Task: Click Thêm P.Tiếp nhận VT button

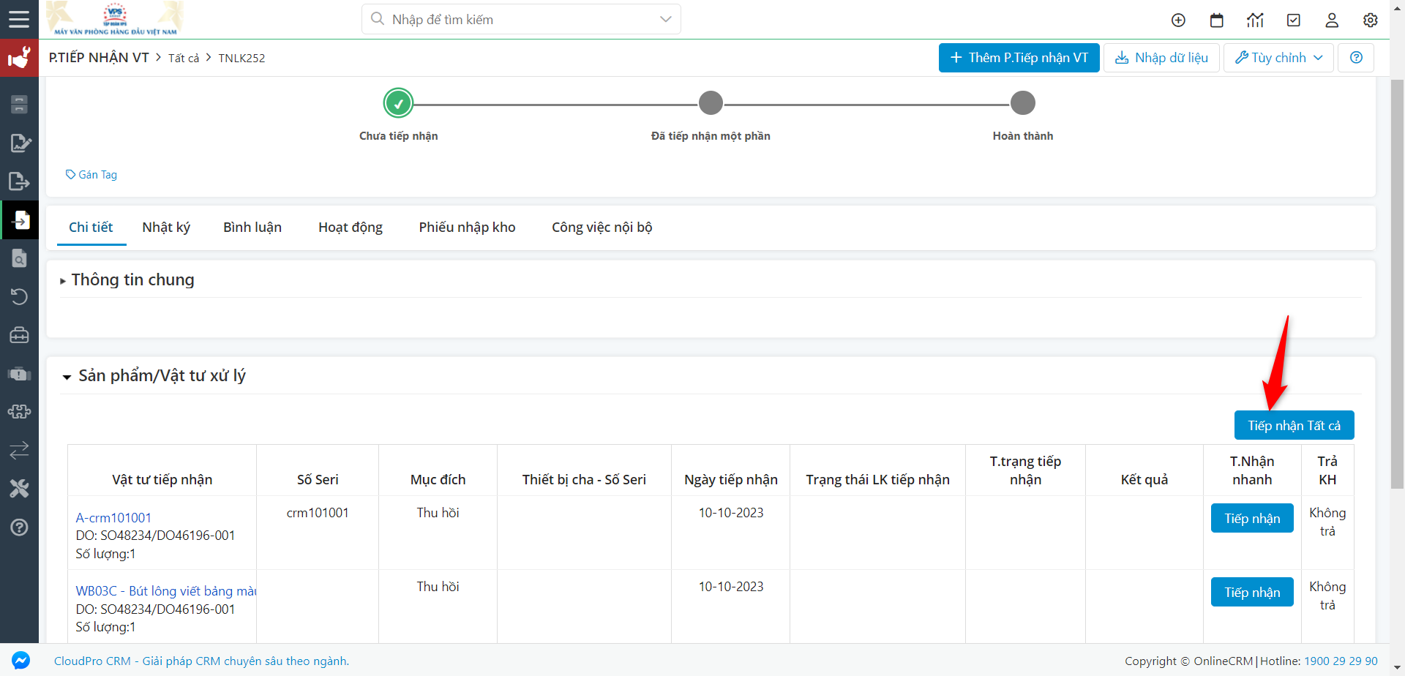Action: pos(1019,58)
